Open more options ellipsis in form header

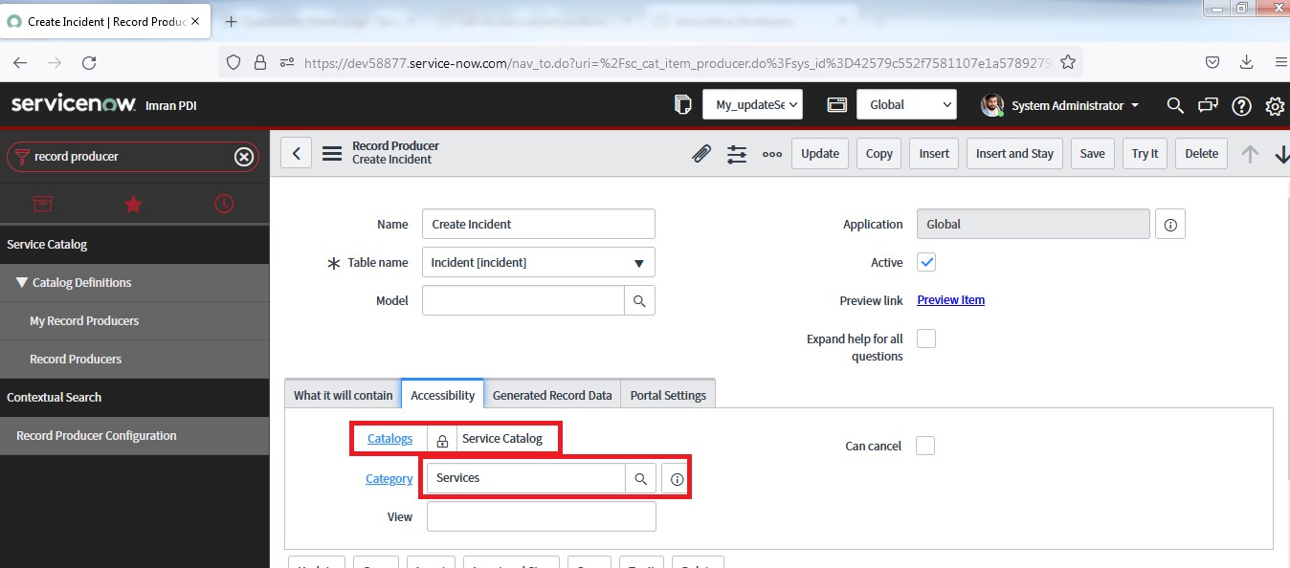coord(772,154)
